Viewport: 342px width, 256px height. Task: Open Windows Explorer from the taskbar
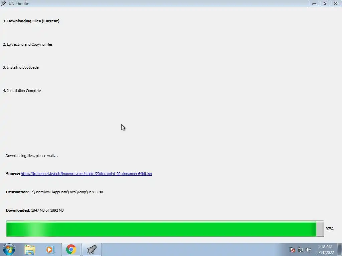(x=30, y=250)
